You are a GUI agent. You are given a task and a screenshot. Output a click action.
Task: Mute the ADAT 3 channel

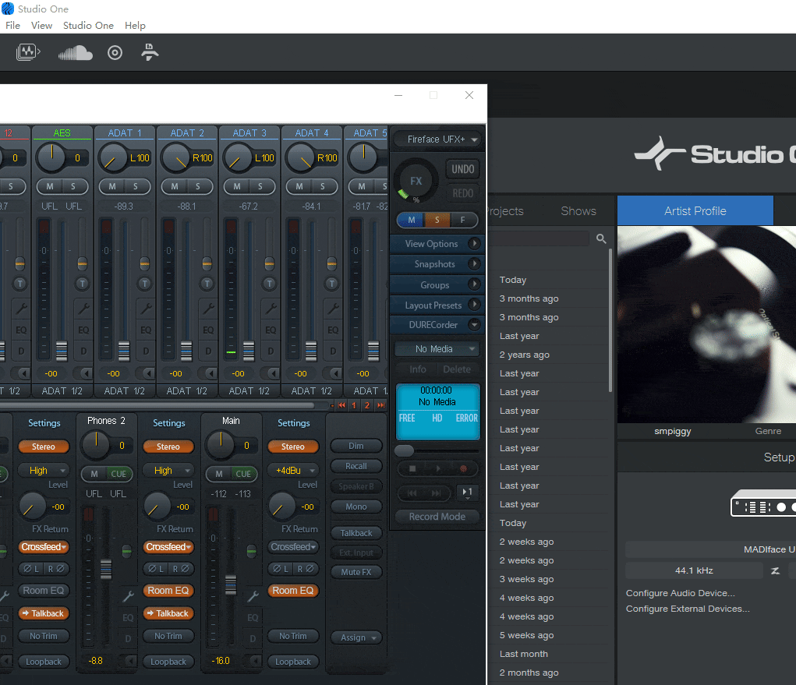(x=237, y=186)
